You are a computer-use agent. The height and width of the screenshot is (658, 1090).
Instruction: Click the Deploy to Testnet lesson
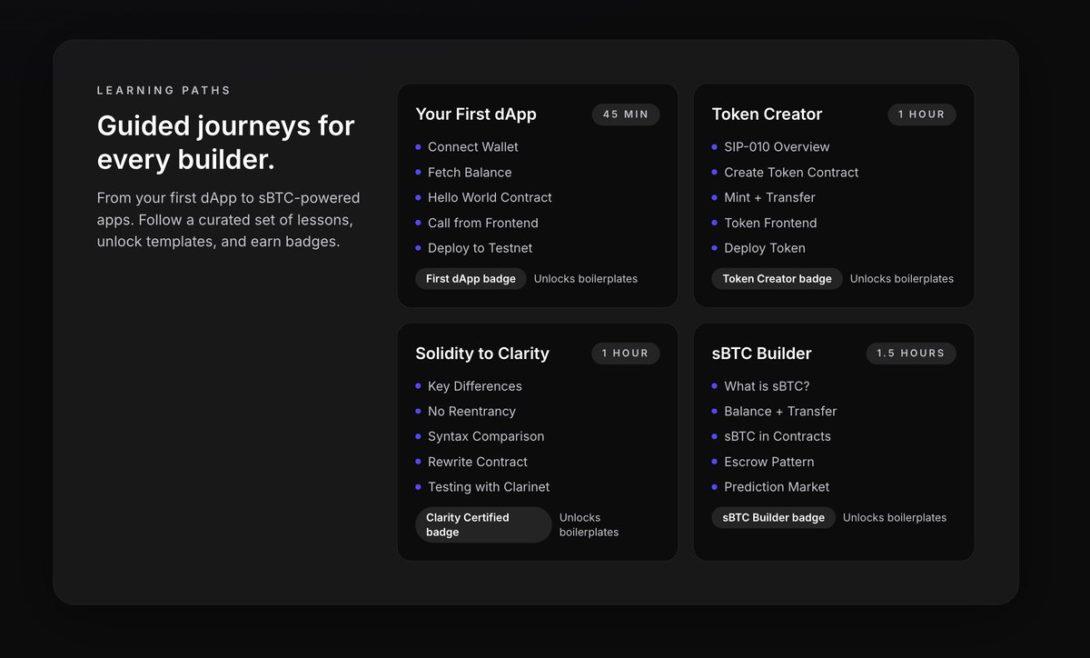[x=481, y=248]
